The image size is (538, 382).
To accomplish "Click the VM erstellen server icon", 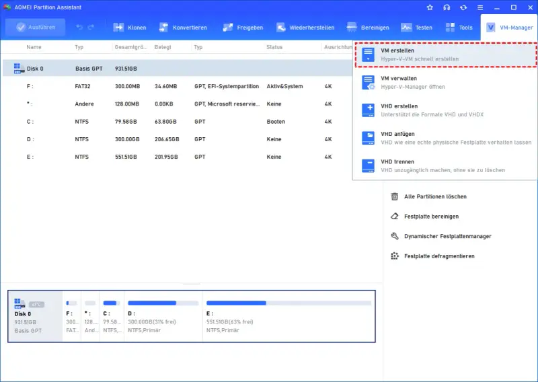I will click(x=368, y=55).
